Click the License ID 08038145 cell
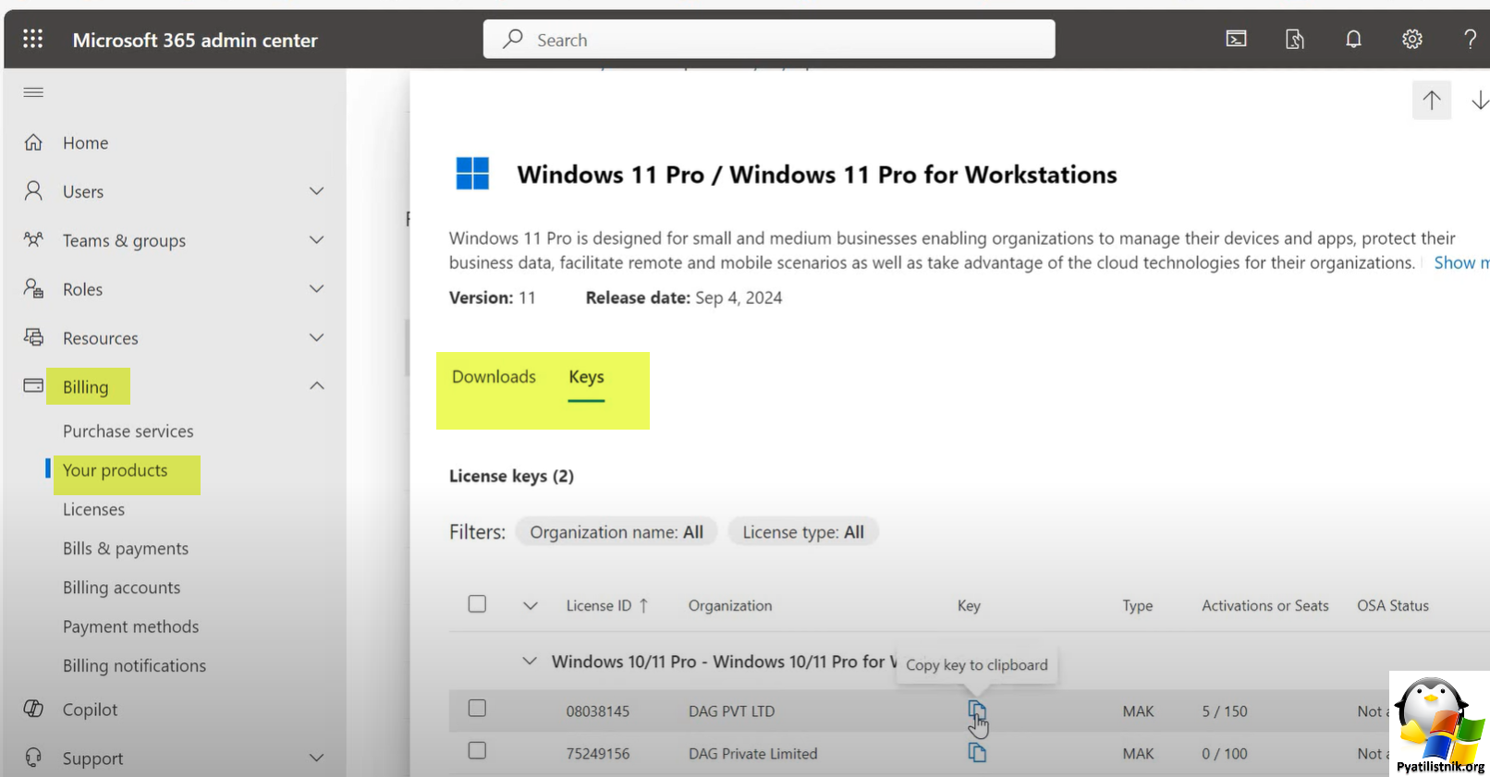The width and height of the screenshot is (1490, 777). (598, 711)
